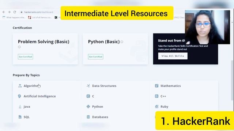This screenshot has width=234, height=131.
Task: Reload the page with the refresh icon
Action: click(x=15, y=12)
